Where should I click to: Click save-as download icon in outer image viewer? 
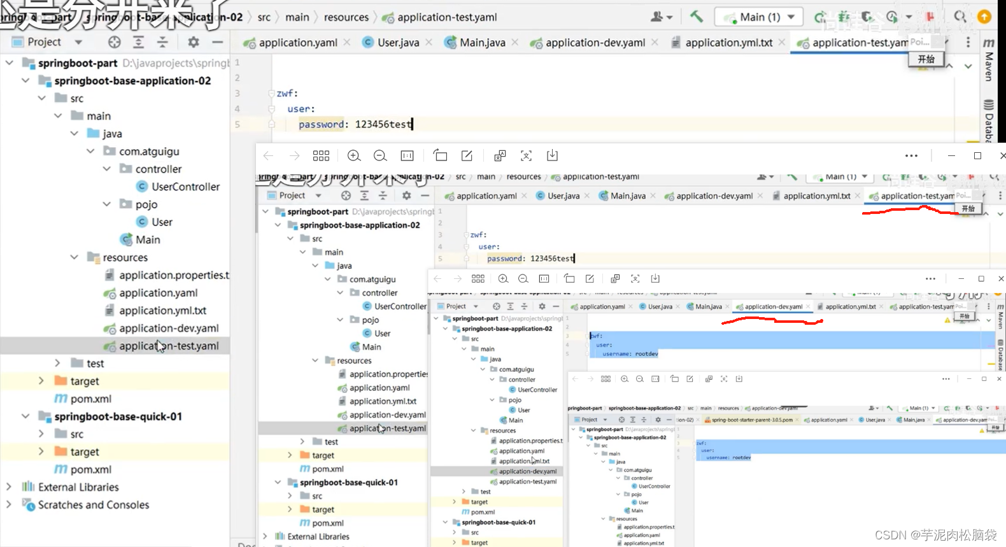pyautogui.click(x=552, y=155)
